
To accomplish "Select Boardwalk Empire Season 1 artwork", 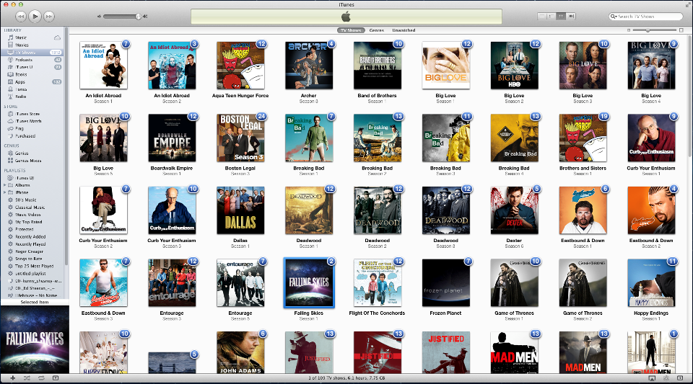I will (172, 138).
